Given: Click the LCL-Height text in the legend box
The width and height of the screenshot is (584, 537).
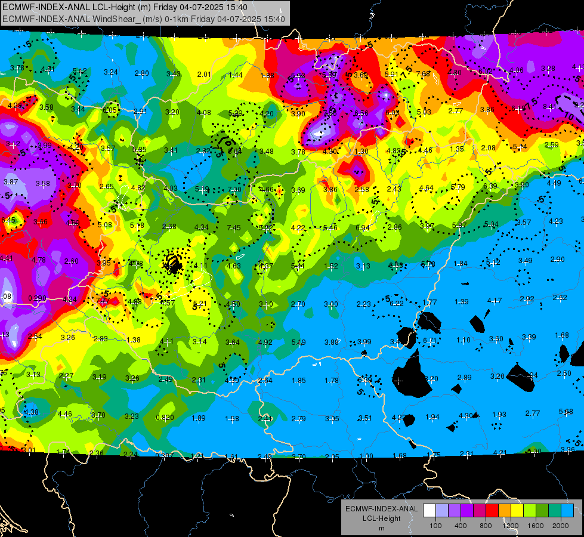Looking at the screenshot, I should [381, 519].
